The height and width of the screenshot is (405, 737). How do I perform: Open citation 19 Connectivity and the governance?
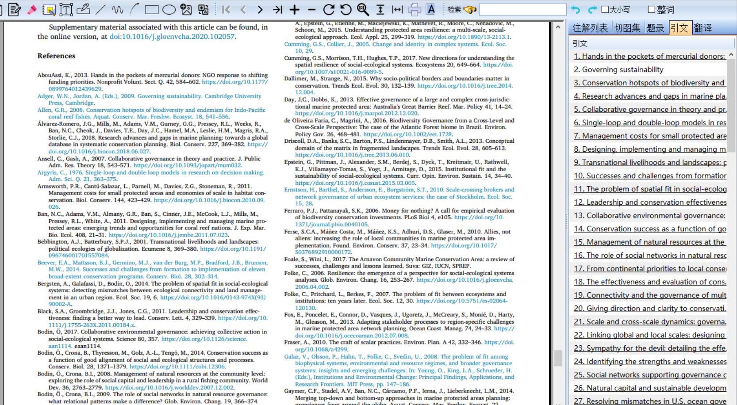coord(649,295)
